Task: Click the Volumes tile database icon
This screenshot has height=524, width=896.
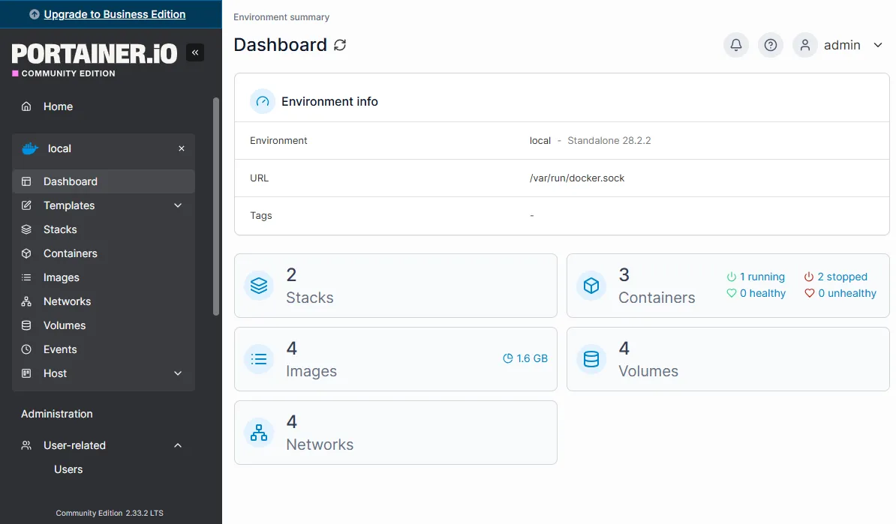Action: (591, 359)
